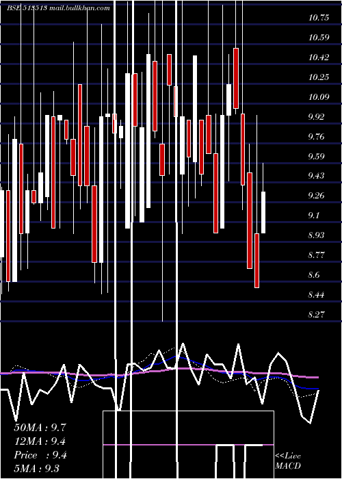The image size is (342, 479).
Task: Click the 50MA : 9.7 readout
Action: (40, 427)
